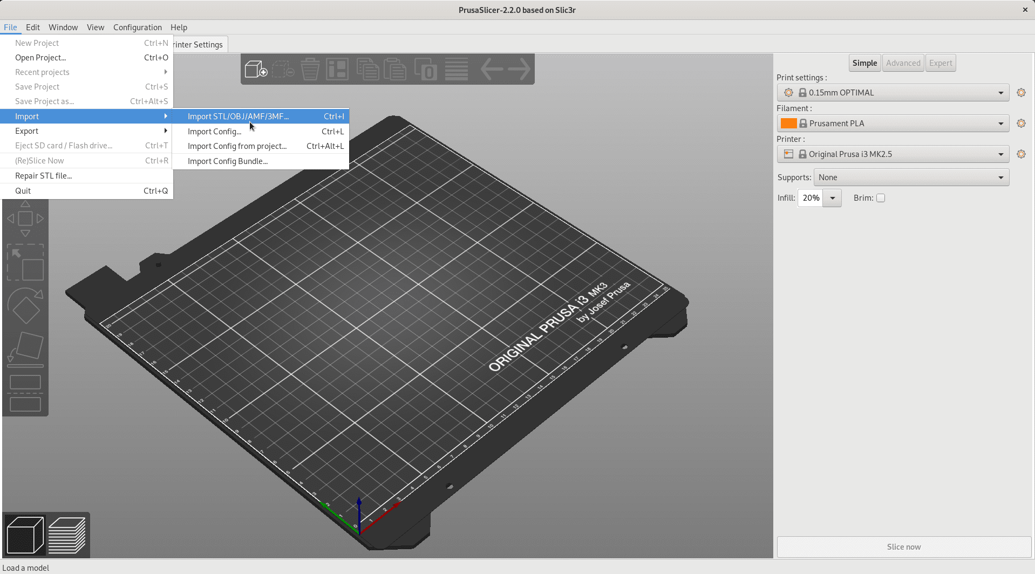Screen dimensions: 1035x574
Task: Close the PrusaSlicer window
Action: (1025, 10)
